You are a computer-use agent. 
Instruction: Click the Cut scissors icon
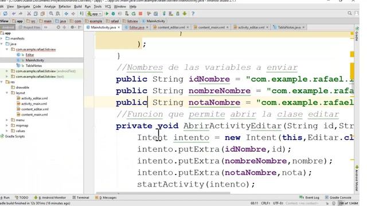tap(29, 14)
